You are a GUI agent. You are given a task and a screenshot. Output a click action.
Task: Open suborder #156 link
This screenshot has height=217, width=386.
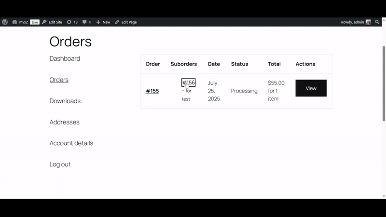coord(188,83)
